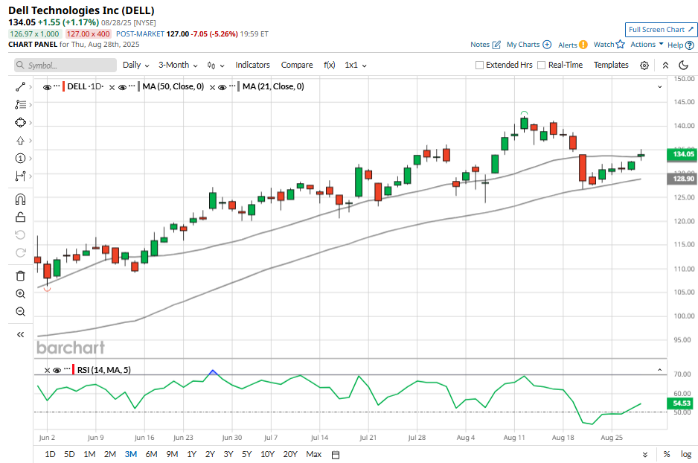Remove the MA 50 indicator

(x=112, y=88)
